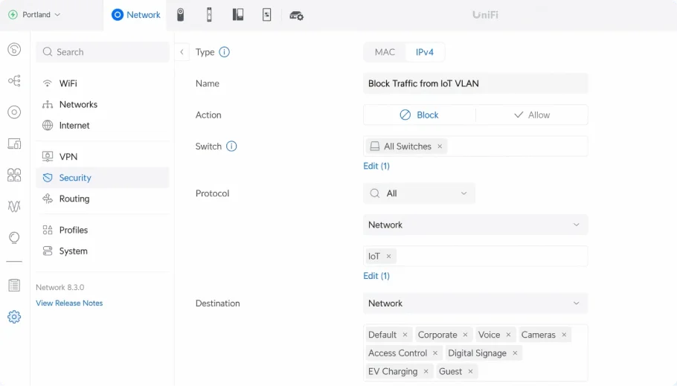Viewport: 677px width, 386px height.
Task: Remove the Guest destination chip
Action: pos(470,371)
